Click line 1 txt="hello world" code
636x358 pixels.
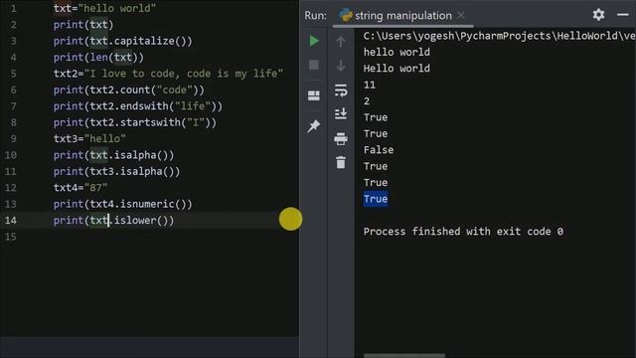(x=104, y=8)
